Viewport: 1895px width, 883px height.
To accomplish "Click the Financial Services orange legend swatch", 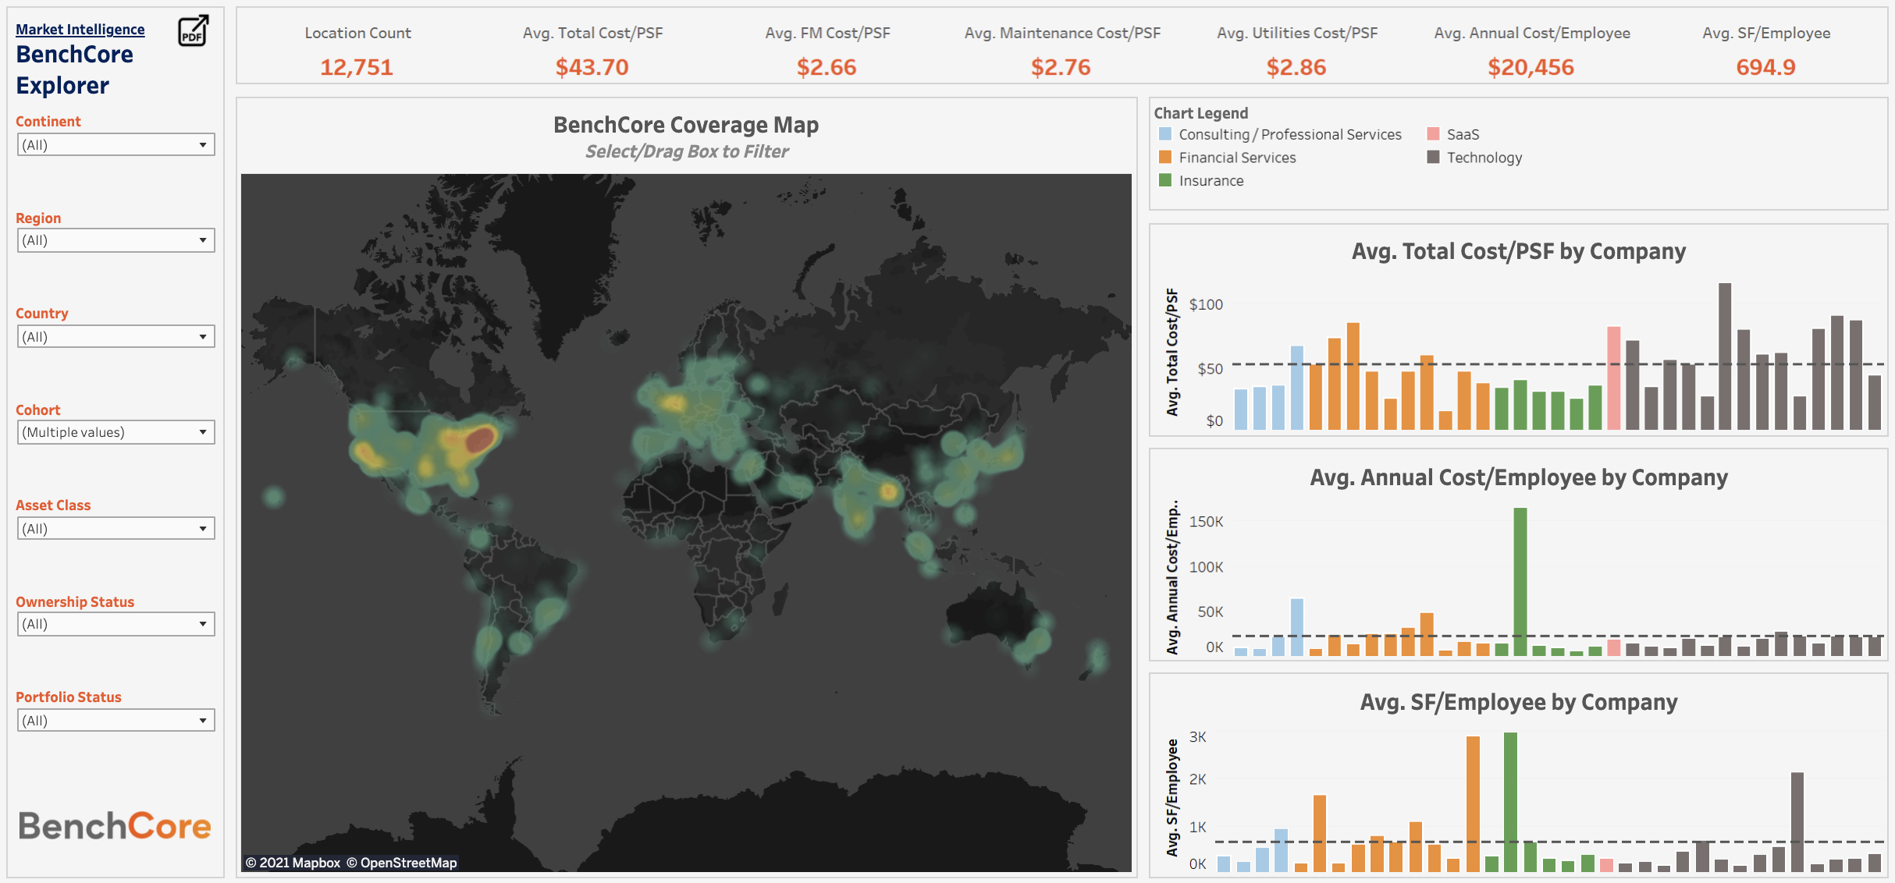I will pyautogui.click(x=1165, y=158).
